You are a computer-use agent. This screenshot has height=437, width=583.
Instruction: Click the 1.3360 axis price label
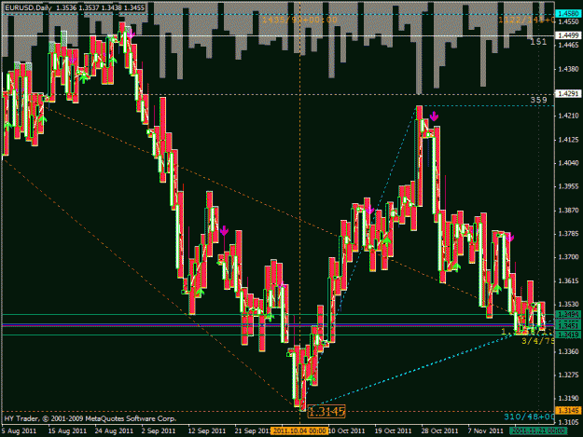(x=568, y=351)
